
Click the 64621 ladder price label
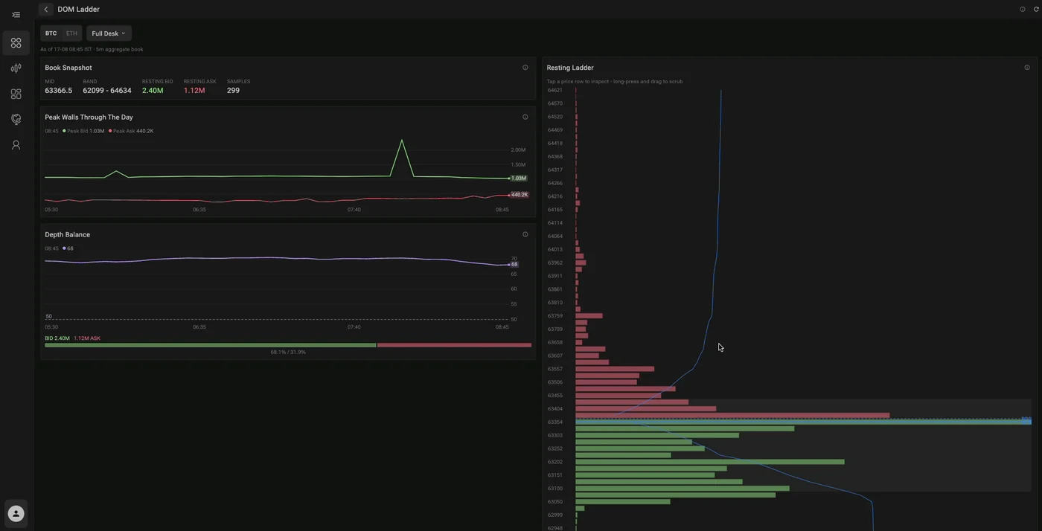pyautogui.click(x=555, y=90)
